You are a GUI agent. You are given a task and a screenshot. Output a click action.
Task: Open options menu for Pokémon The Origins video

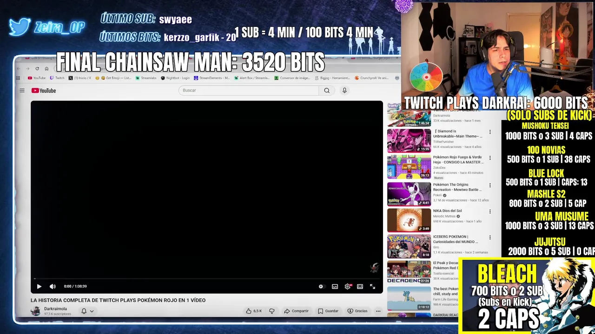(489, 186)
